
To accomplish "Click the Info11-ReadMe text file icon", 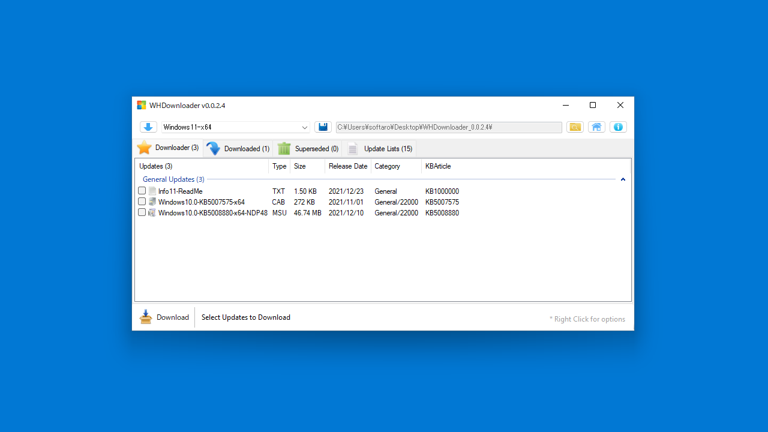I will [x=152, y=191].
